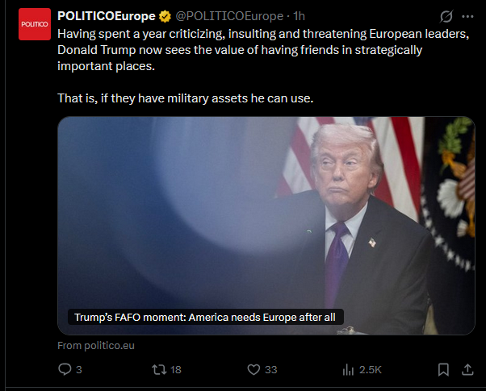The width and height of the screenshot is (486, 391).
Task: Open the three-dot more options menu
Action: click(467, 16)
